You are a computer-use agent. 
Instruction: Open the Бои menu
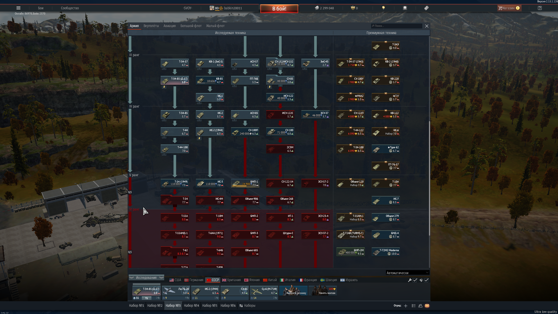coord(41,8)
